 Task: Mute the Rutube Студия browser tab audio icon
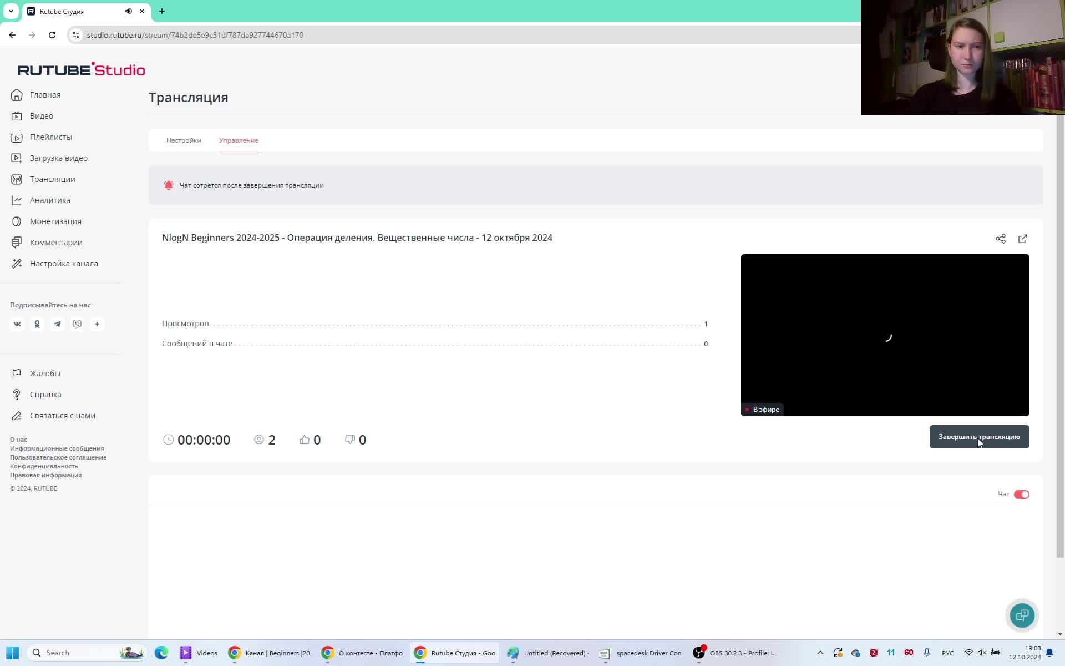tap(129, 11)
